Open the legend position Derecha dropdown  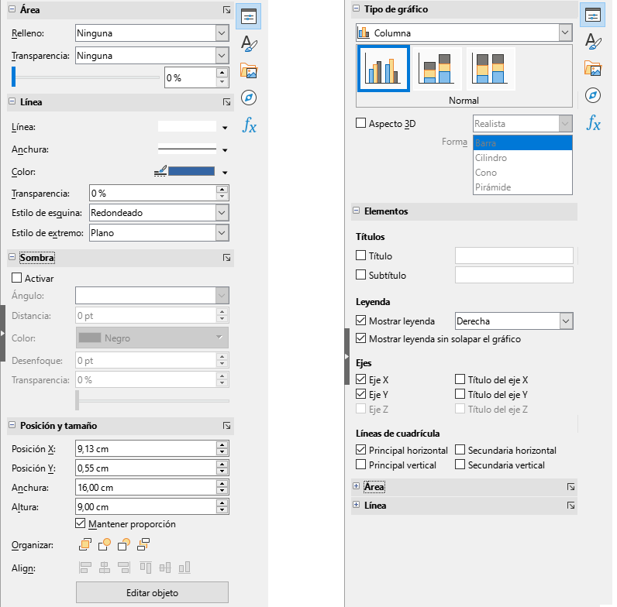565,321
